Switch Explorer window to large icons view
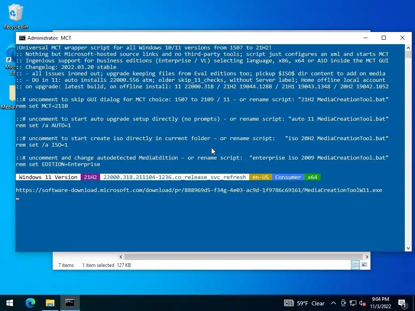 364,265
